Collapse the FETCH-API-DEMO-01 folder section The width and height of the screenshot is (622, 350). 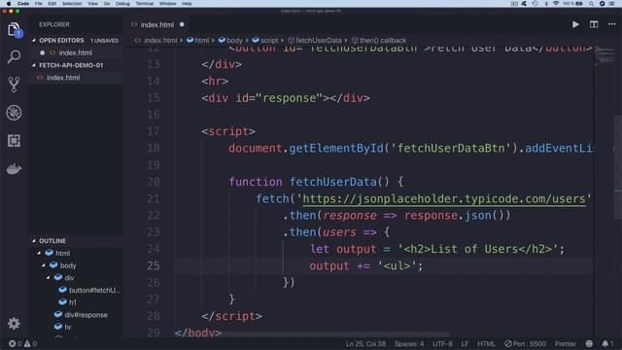click(x=34, y=65)
